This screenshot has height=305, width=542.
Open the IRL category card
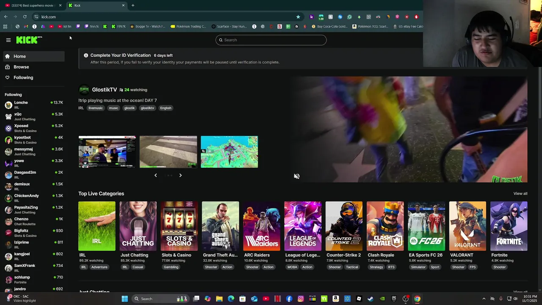(x=97, y=226)
